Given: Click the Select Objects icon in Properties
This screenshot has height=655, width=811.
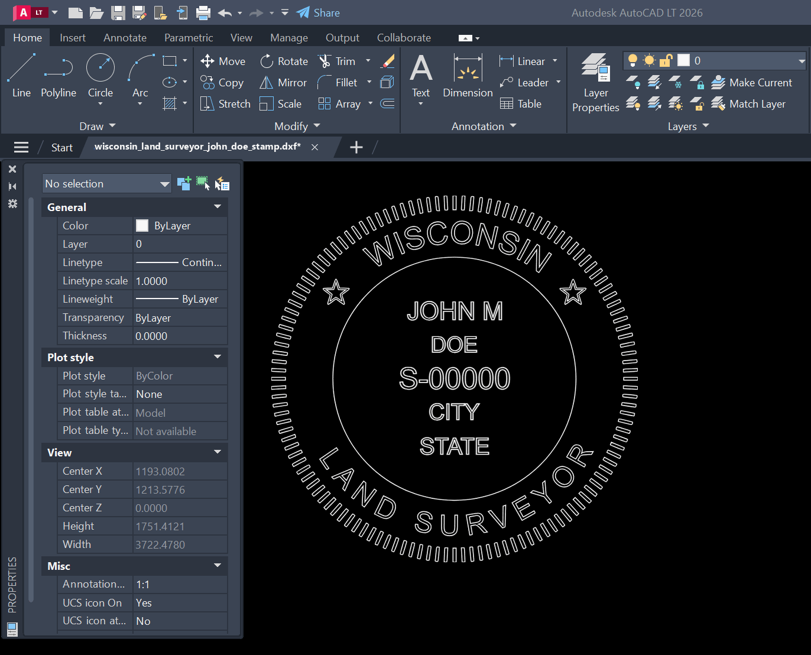Looking at the screenshot, I should pos(203,183).
